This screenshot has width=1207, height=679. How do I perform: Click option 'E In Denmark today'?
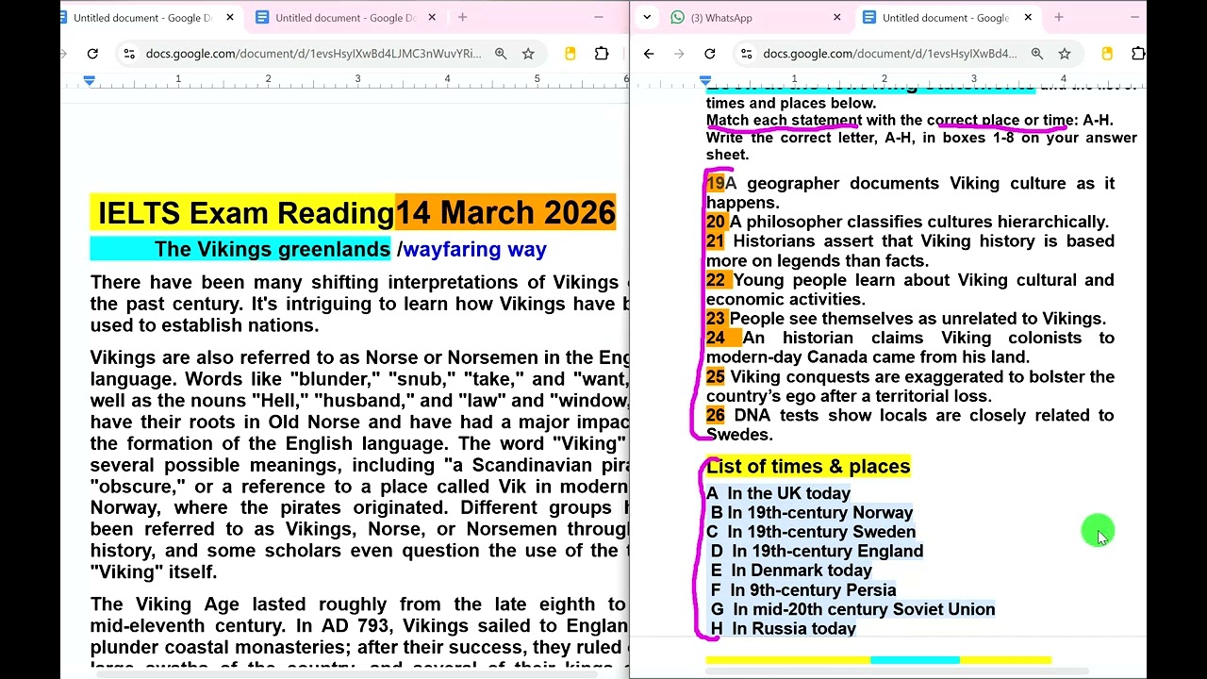791,571
